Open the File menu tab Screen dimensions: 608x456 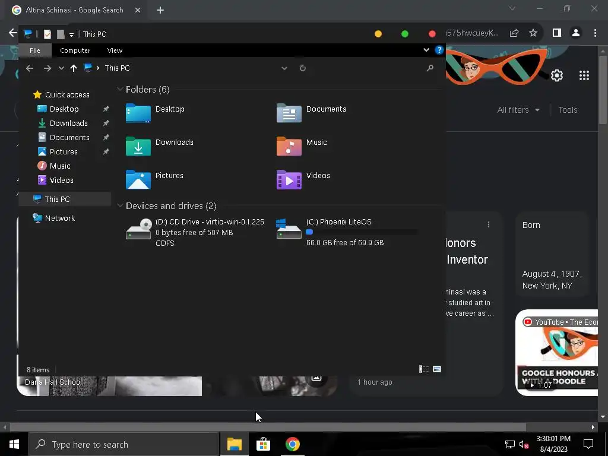click(x=35, y=50)
